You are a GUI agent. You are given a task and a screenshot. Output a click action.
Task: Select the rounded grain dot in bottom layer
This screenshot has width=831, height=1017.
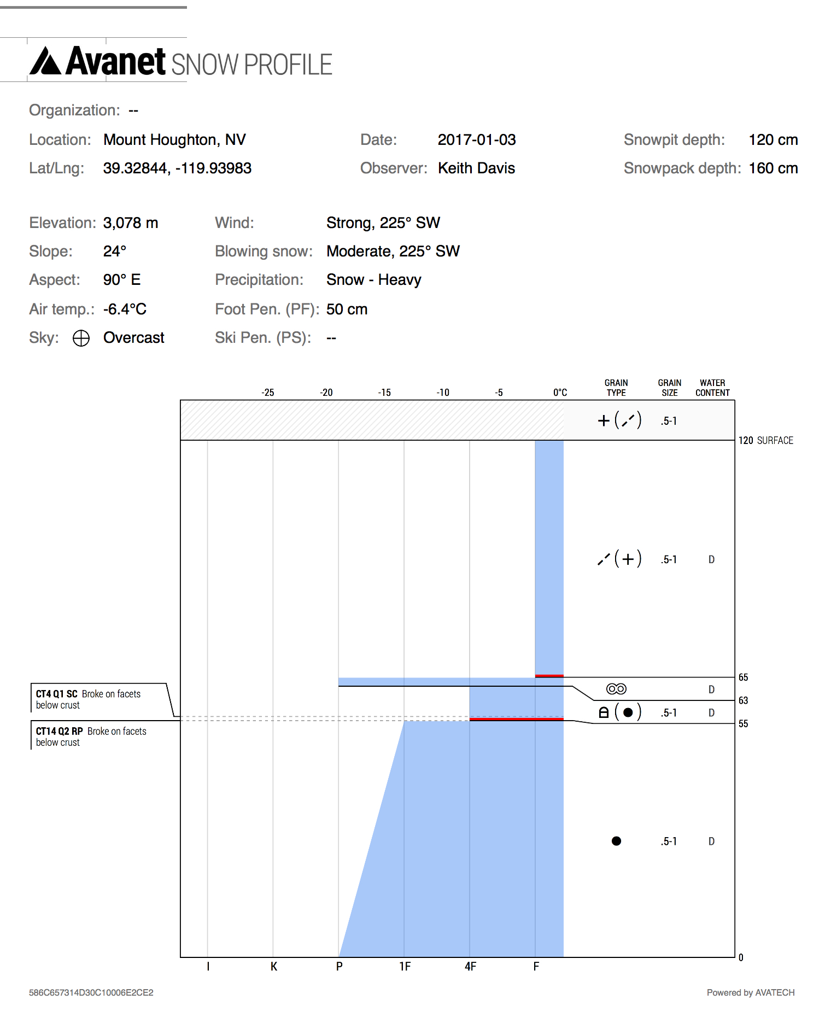tap(616, 841)
